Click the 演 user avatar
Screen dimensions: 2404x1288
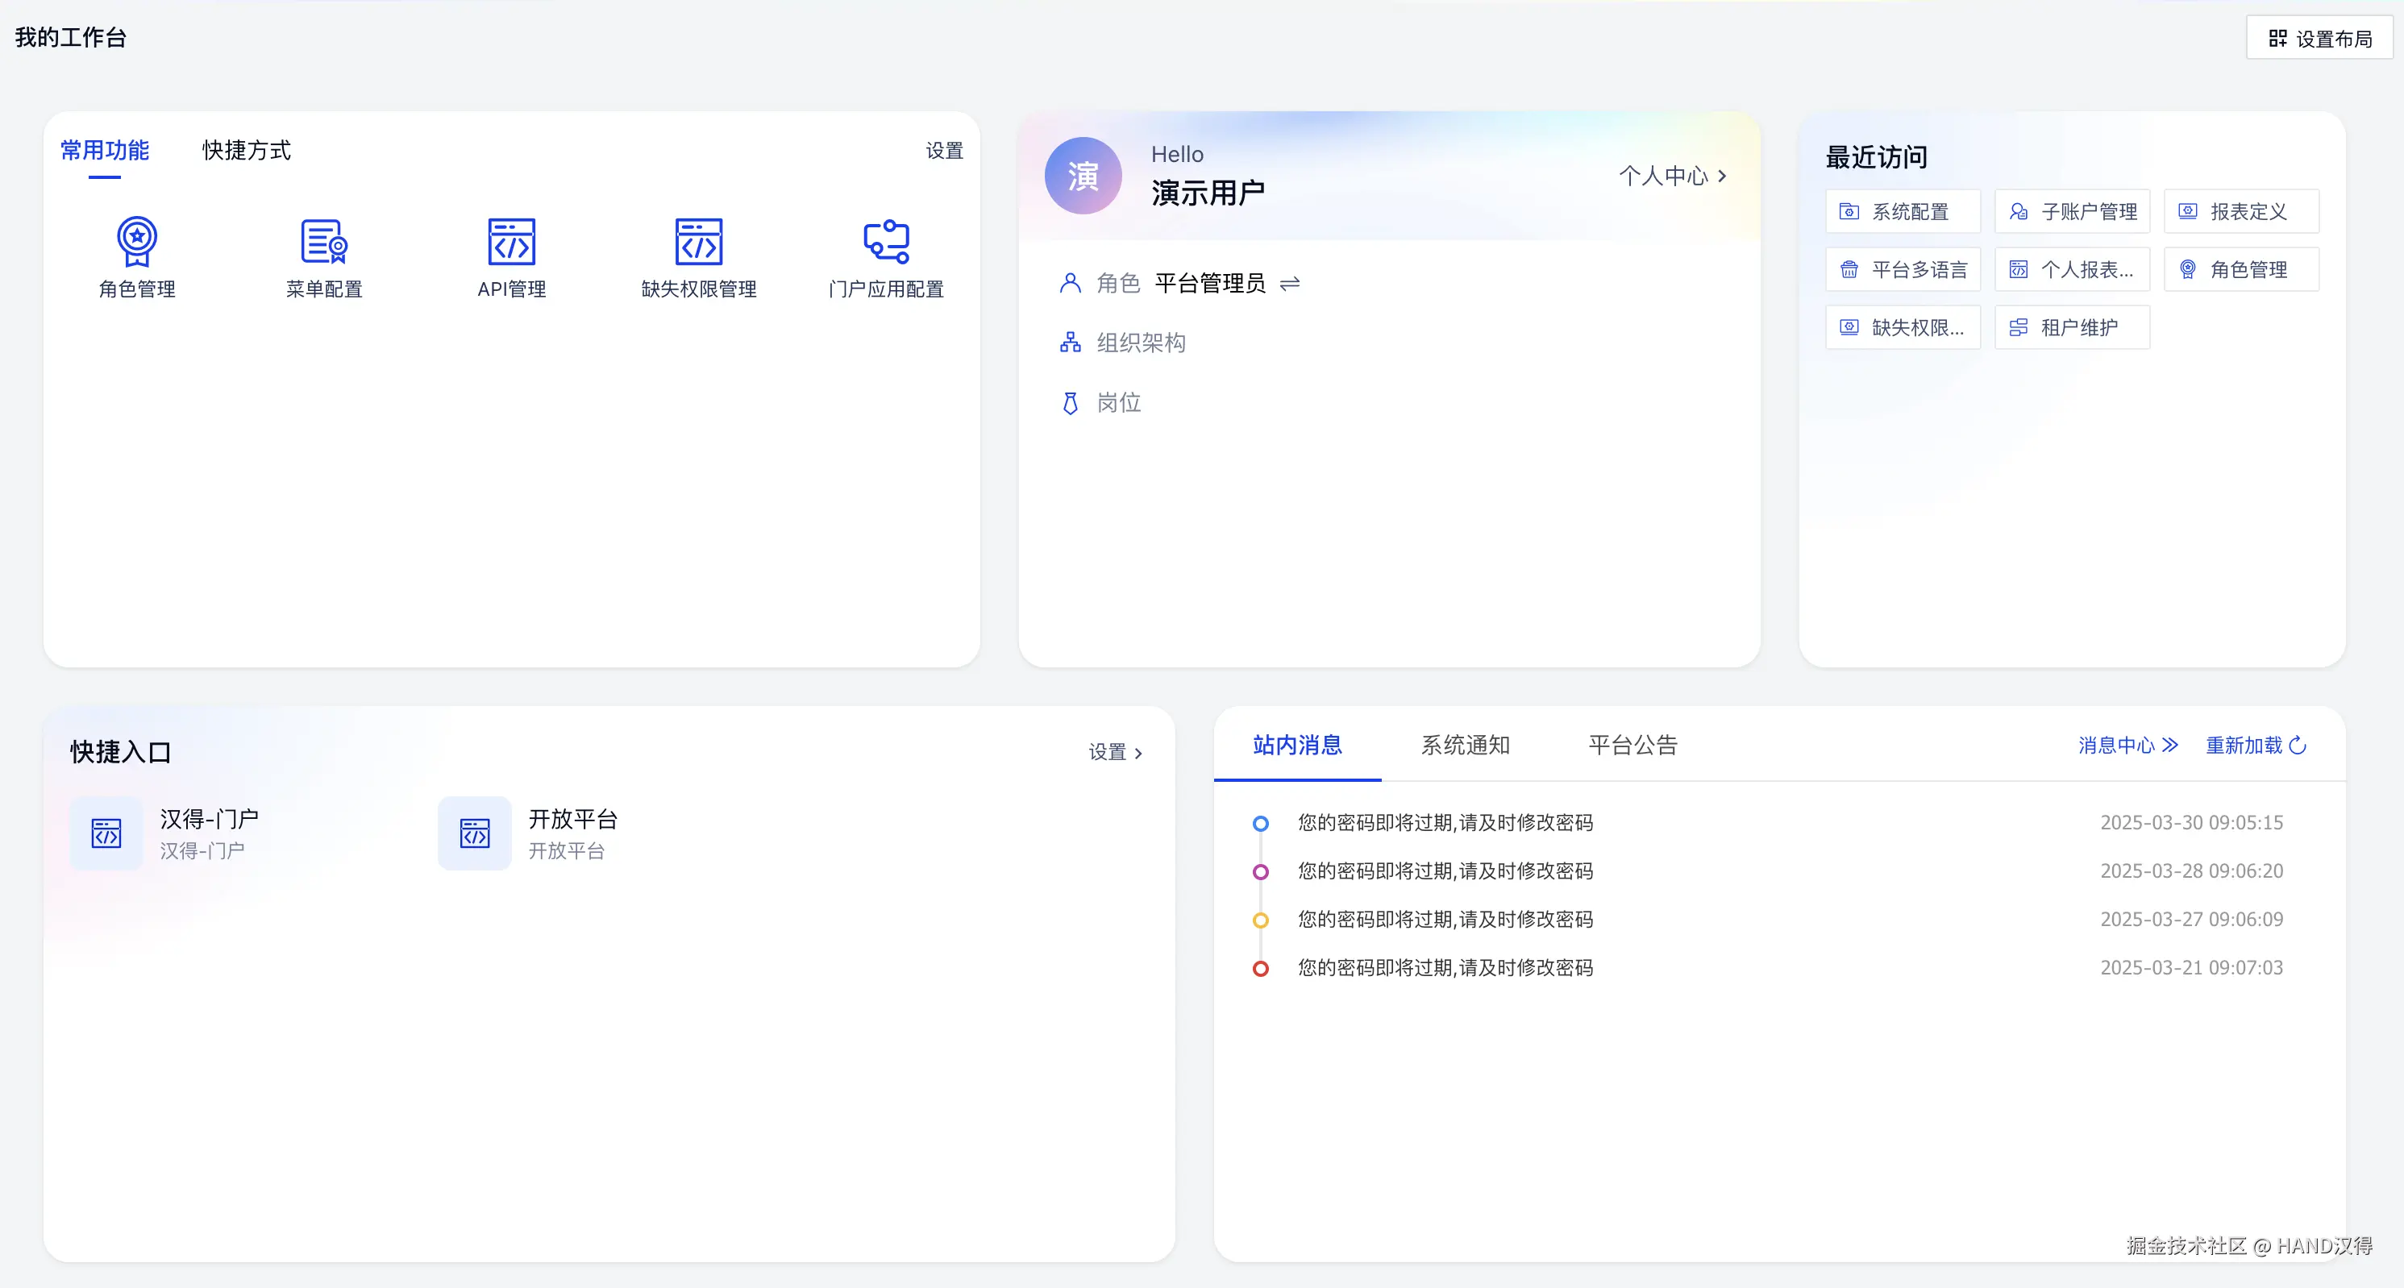[1083, 176]
